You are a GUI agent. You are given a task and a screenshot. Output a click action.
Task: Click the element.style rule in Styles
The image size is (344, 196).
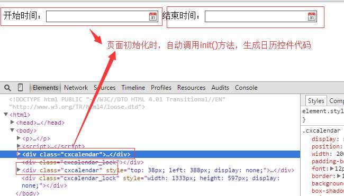tap(323, 111)
